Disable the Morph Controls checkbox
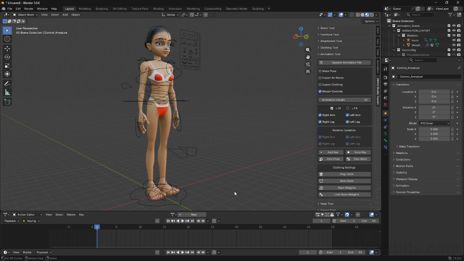This screenshot has width=464, height=261. click(319, 91)
